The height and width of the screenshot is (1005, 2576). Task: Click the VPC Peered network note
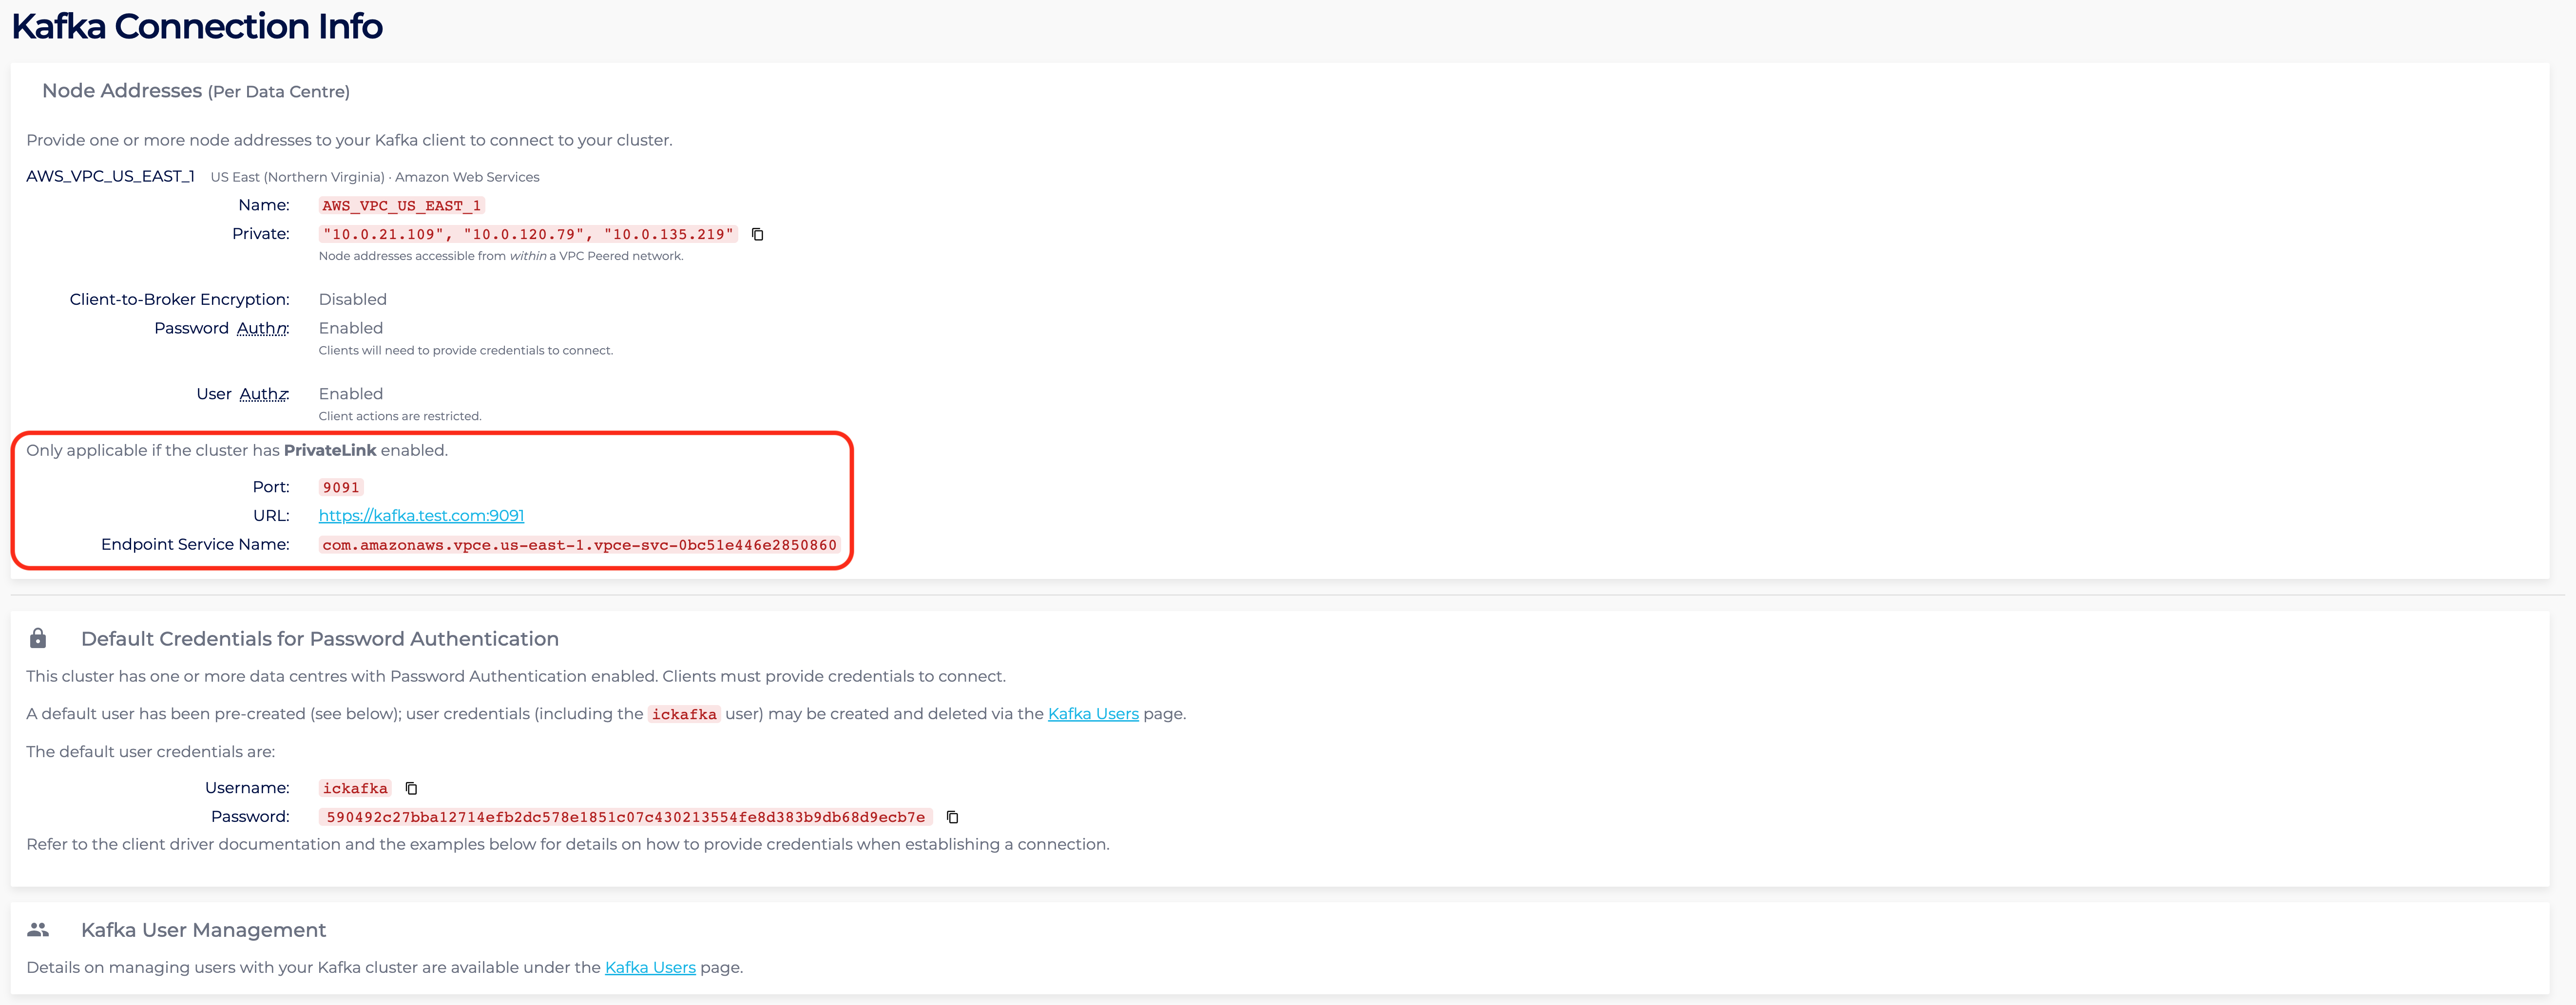(x=501, y=257)
